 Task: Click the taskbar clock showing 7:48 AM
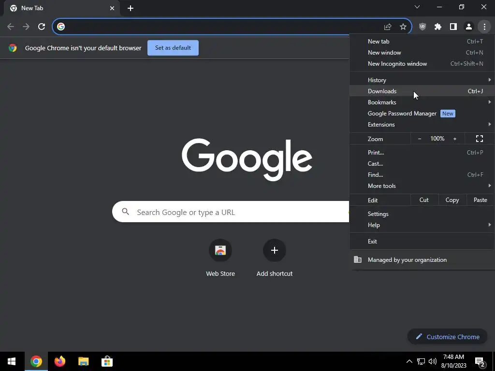453,361
